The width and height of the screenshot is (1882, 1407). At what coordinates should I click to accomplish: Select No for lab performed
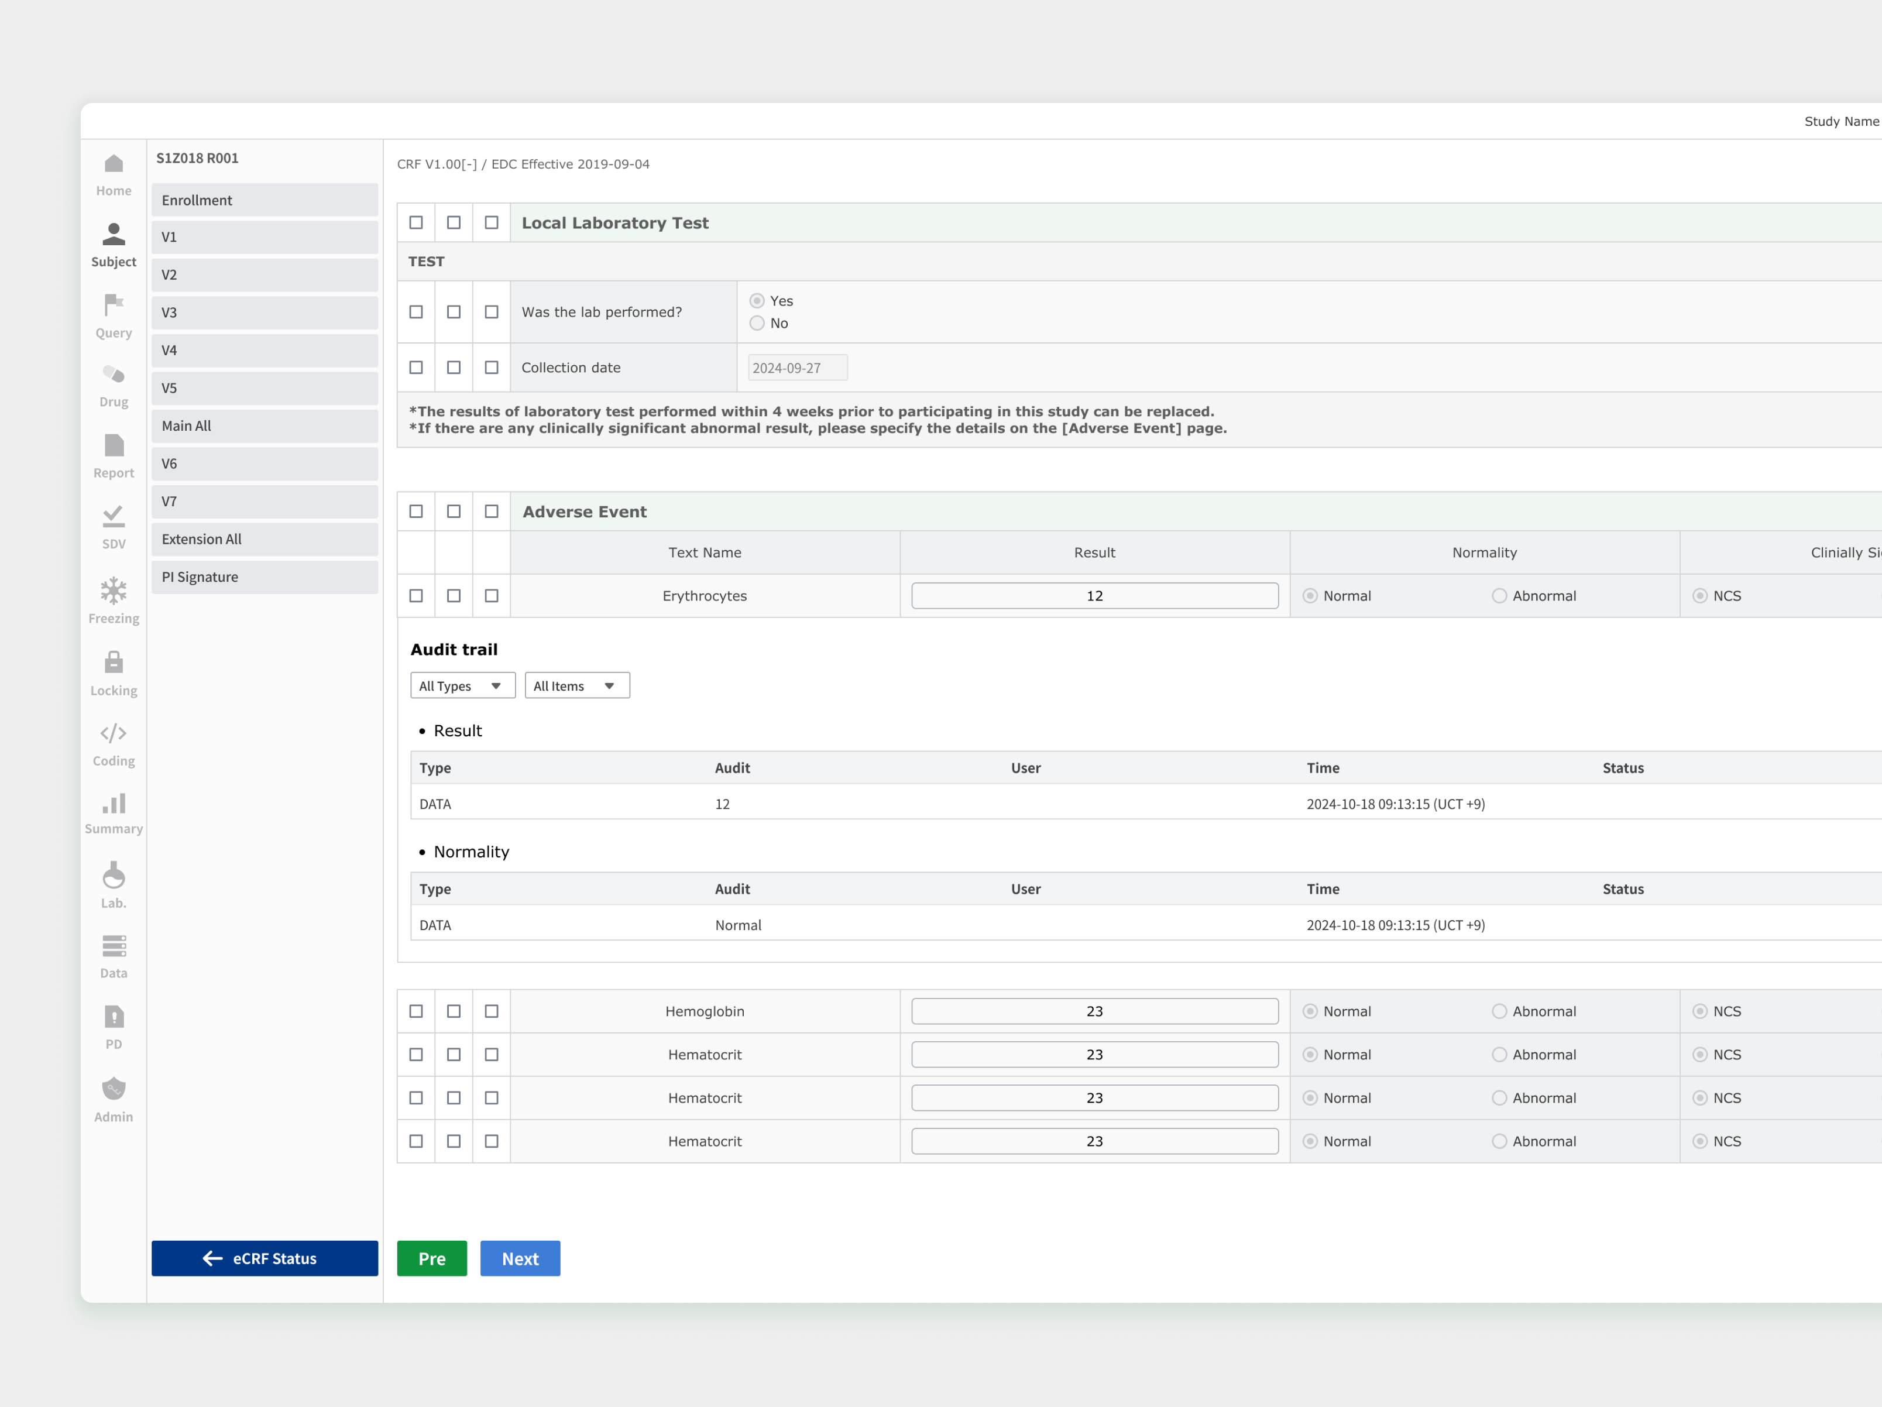click(757, 324)
